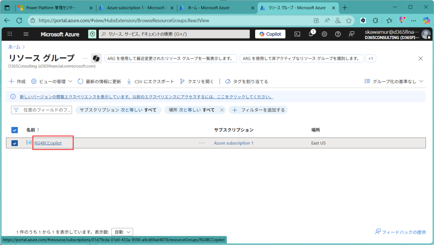Image resolution: width=434 pixels, height=245 pixels.
Task: Focus the Azure search box
Action: tap(174, 34)
